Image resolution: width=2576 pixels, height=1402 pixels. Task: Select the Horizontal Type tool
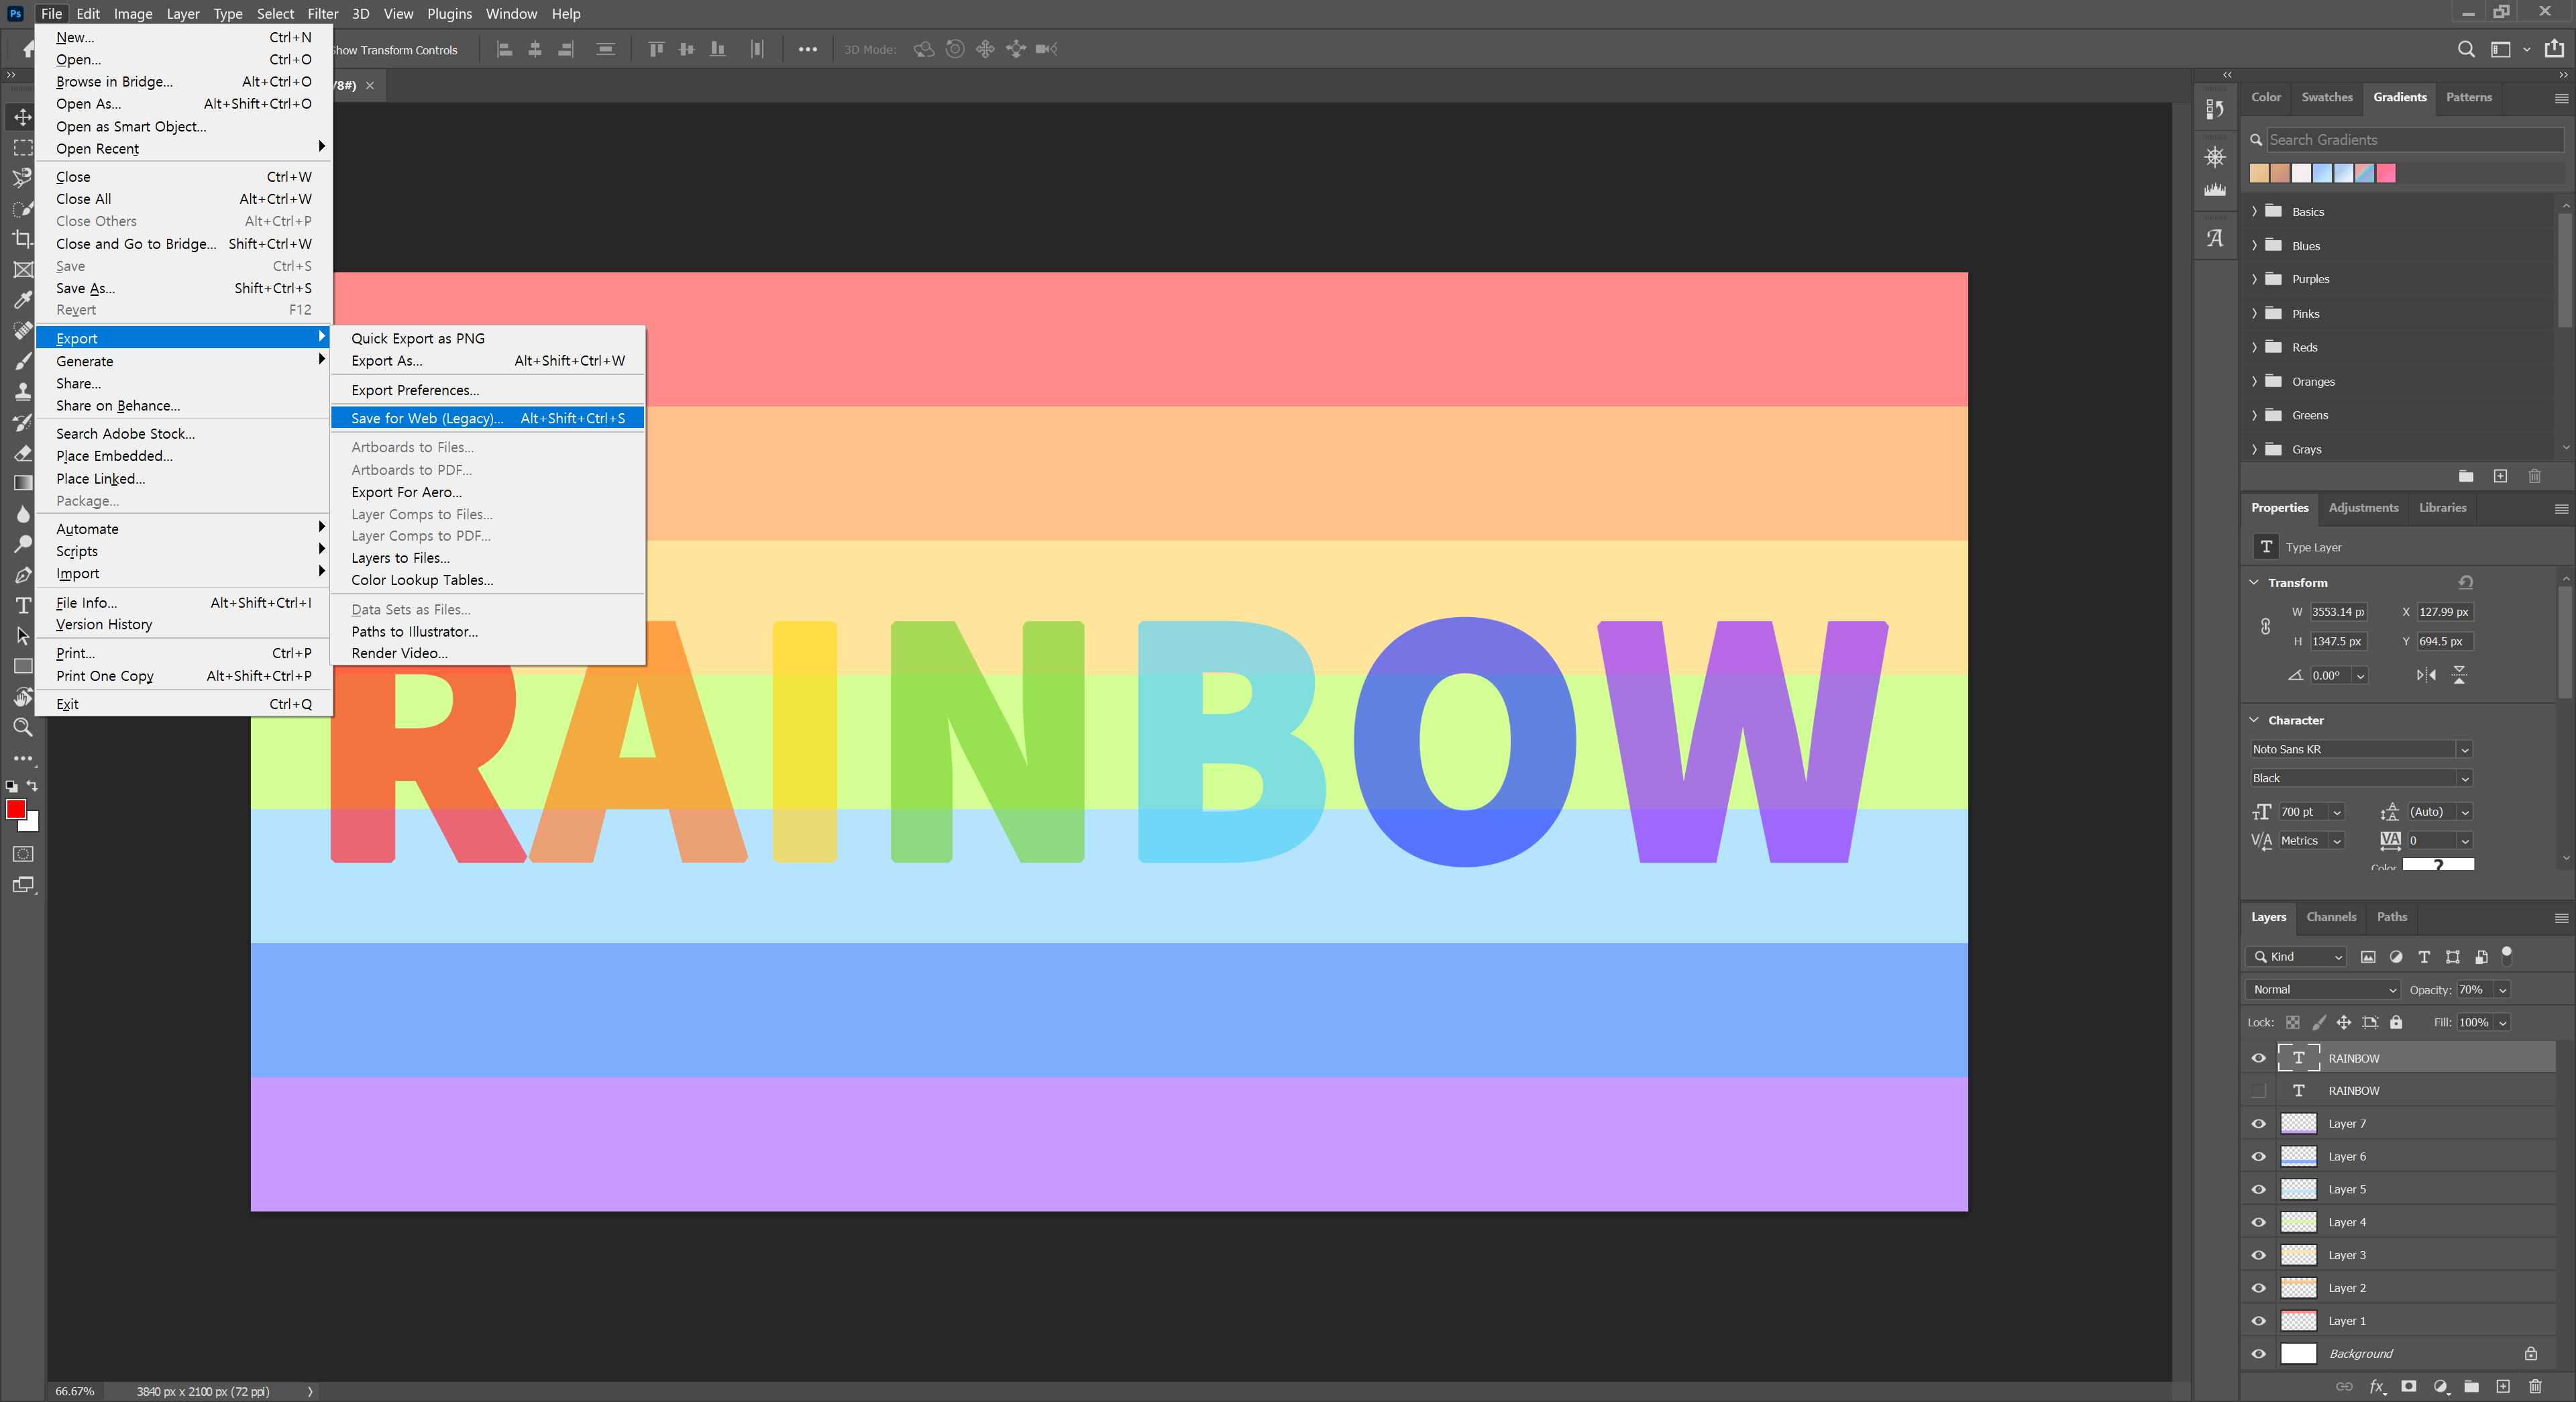coord(22,605)
